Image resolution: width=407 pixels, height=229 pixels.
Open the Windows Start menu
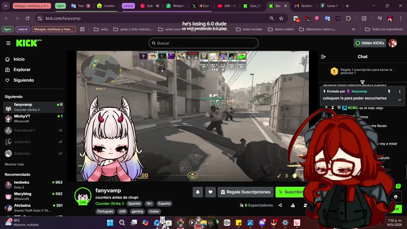110,222
